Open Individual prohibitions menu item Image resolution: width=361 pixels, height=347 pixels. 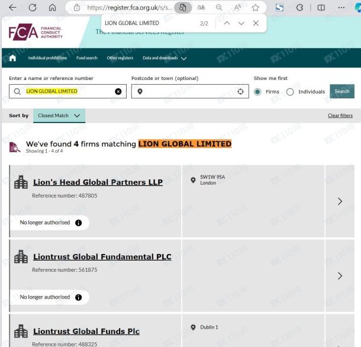pos(47,58)
